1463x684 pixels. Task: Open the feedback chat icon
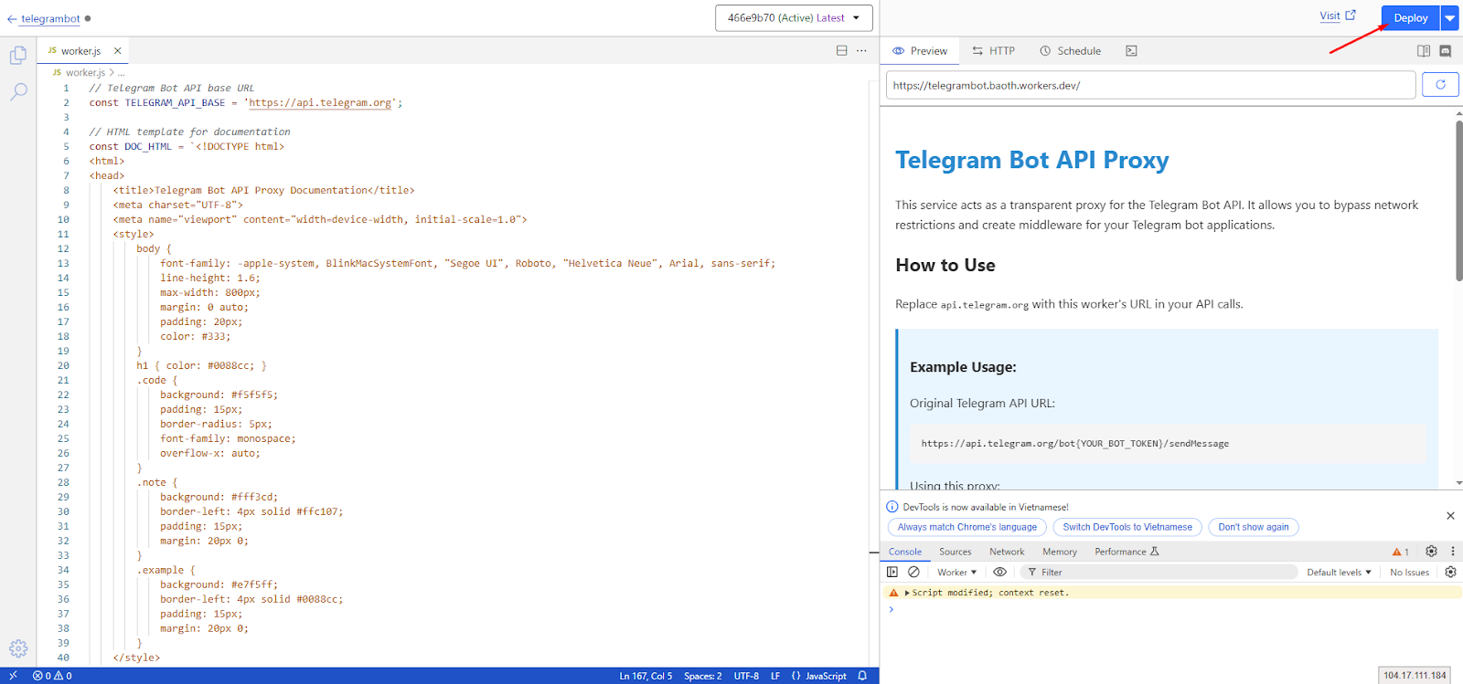(1446, 51)
